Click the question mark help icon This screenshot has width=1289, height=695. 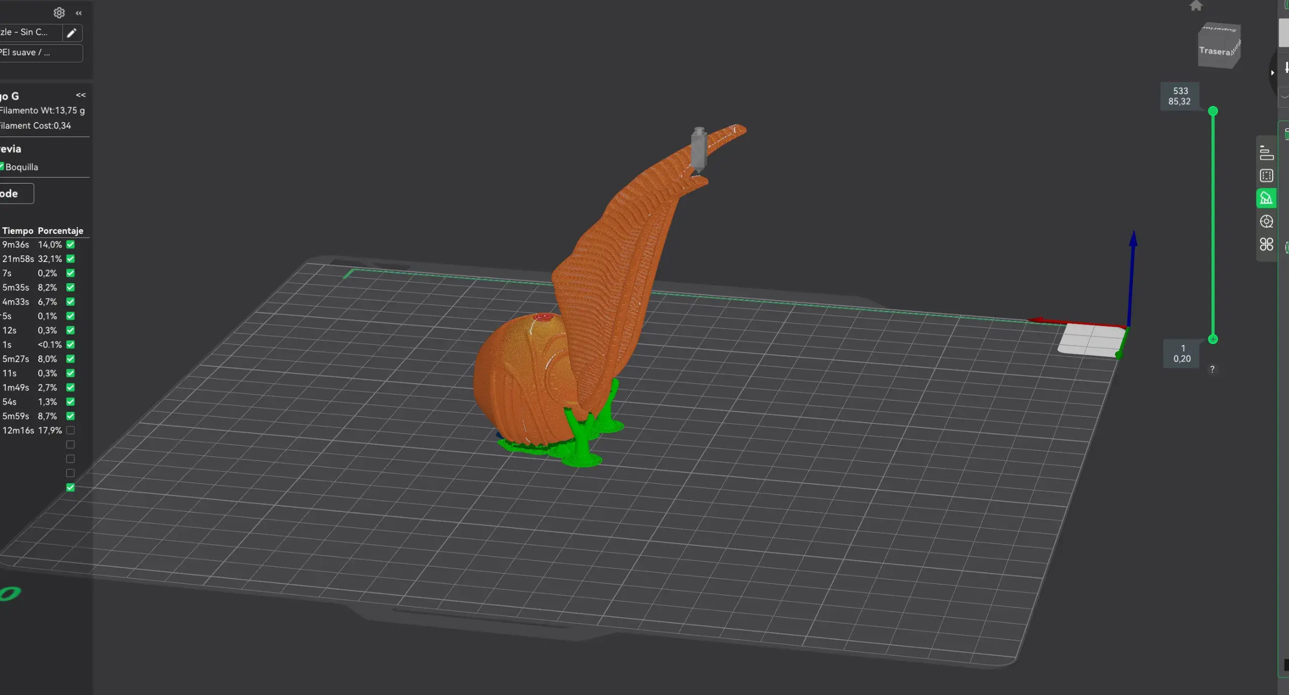click(1212, 369)
